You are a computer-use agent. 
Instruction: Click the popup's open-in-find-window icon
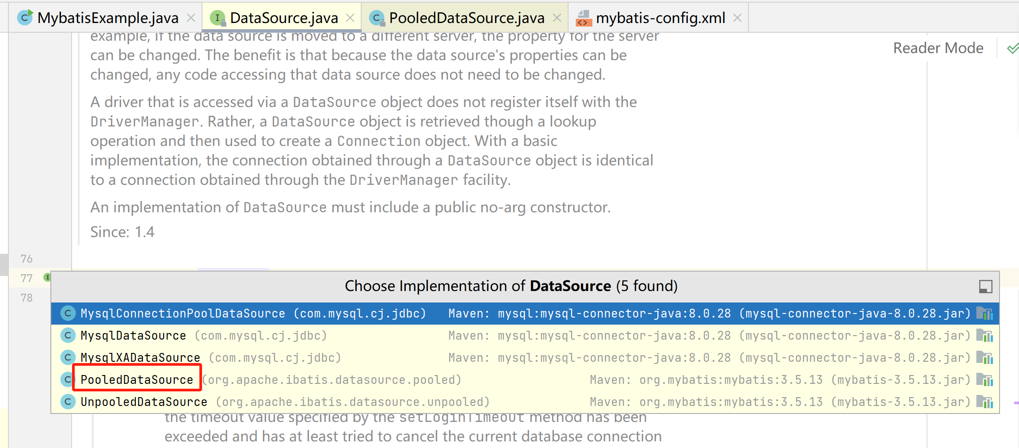985,287
